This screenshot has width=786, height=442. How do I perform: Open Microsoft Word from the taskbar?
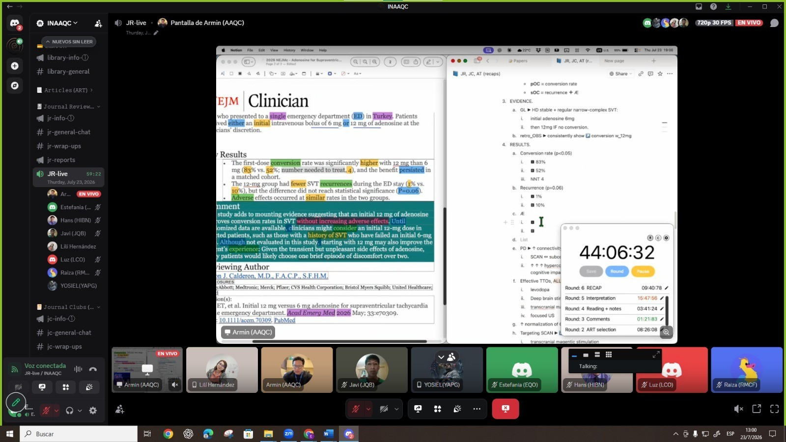329,434
